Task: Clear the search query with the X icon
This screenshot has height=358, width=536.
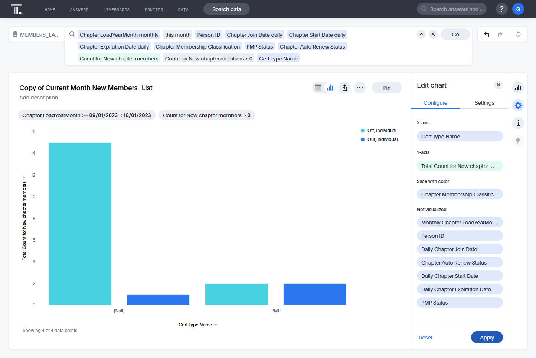Action: (433, 34)
